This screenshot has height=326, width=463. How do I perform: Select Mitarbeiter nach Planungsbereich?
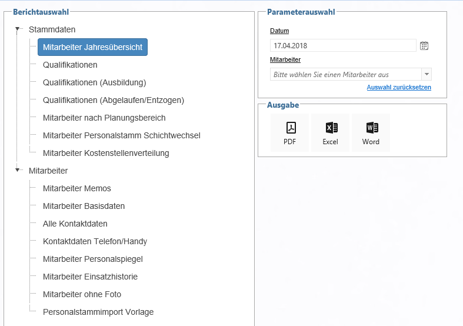pos(104,118)
